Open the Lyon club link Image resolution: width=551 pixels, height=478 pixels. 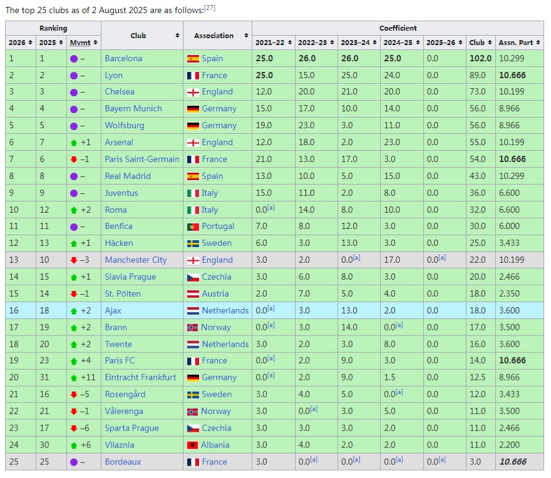pyautogui.click(x=113, y=75)
